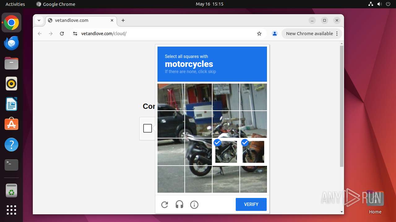Open Trash from dock
The height and width of the screenshot is (222, 396).
11,191
